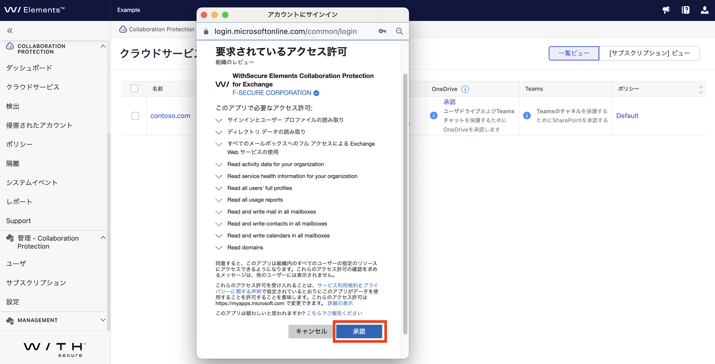Viewport: 715px width, 364px height.
Task: Expand the MANAGEMENT section
Action: [x=103, y=320]
